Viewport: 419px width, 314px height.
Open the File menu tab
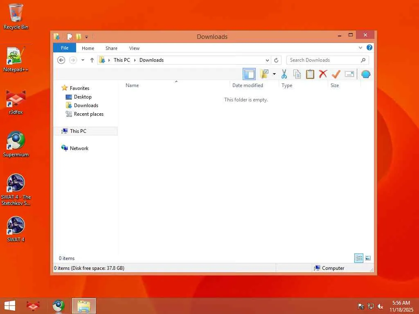[65, 48]
